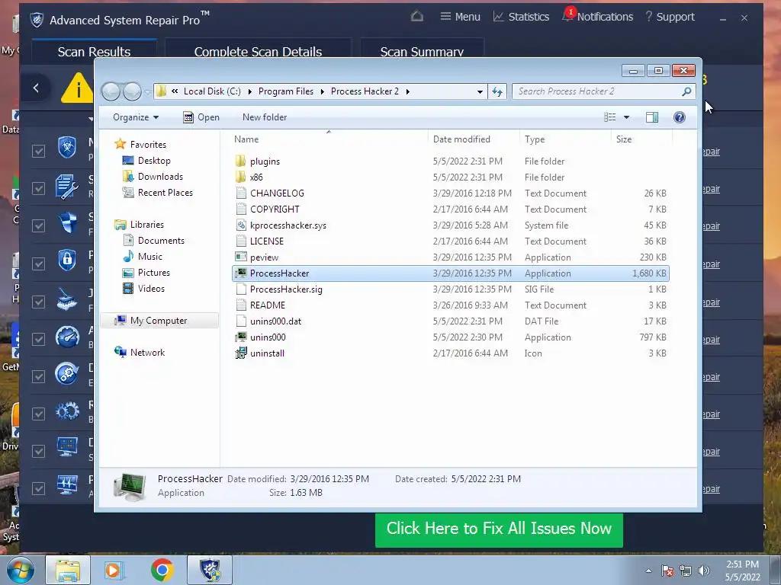
Task: Open the recent pages dropdown arrow
Action: [x=147, y=92]
